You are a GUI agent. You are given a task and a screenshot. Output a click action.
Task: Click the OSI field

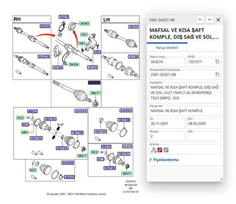[204, 136]
